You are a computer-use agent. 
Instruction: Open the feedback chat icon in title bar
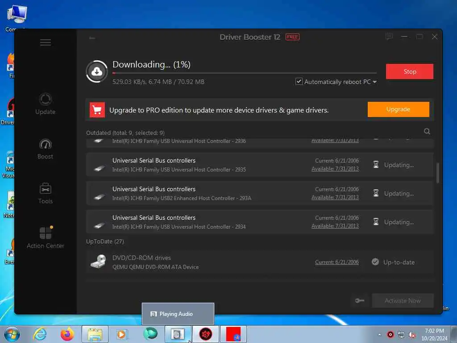click(389, 37)
